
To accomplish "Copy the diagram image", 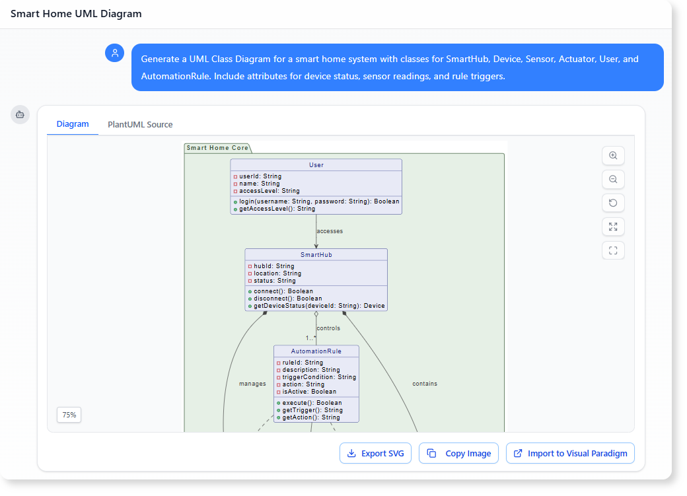I will click(x=458, y=453).
